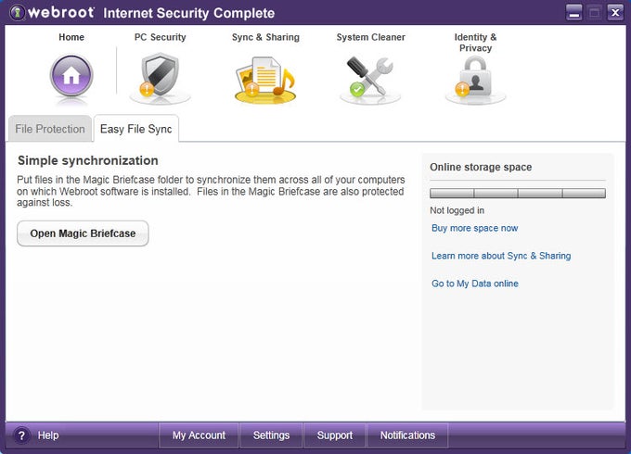Click the Home label text
The image size is (631, 454).
coord(71,37)
